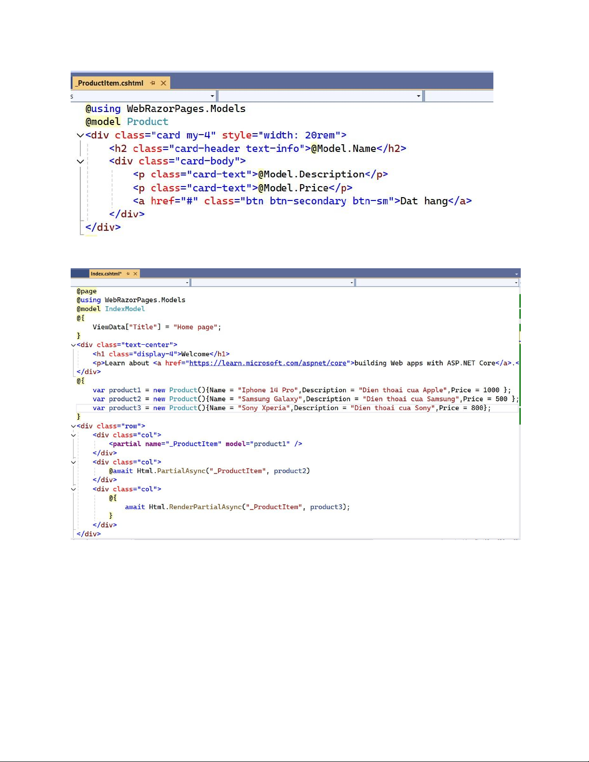
Task: Collapse the div class="card-body" block
Action: [80, 162]
